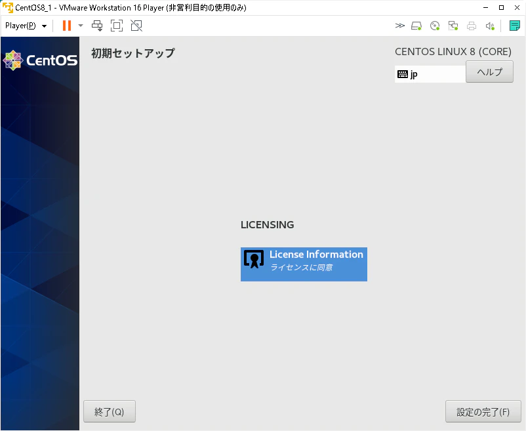
Task: Open the CD/DVD drive device icon
Action: tap(435, 26)
